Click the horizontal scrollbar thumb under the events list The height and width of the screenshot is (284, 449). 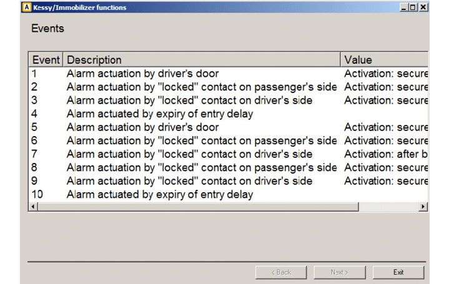197,207
